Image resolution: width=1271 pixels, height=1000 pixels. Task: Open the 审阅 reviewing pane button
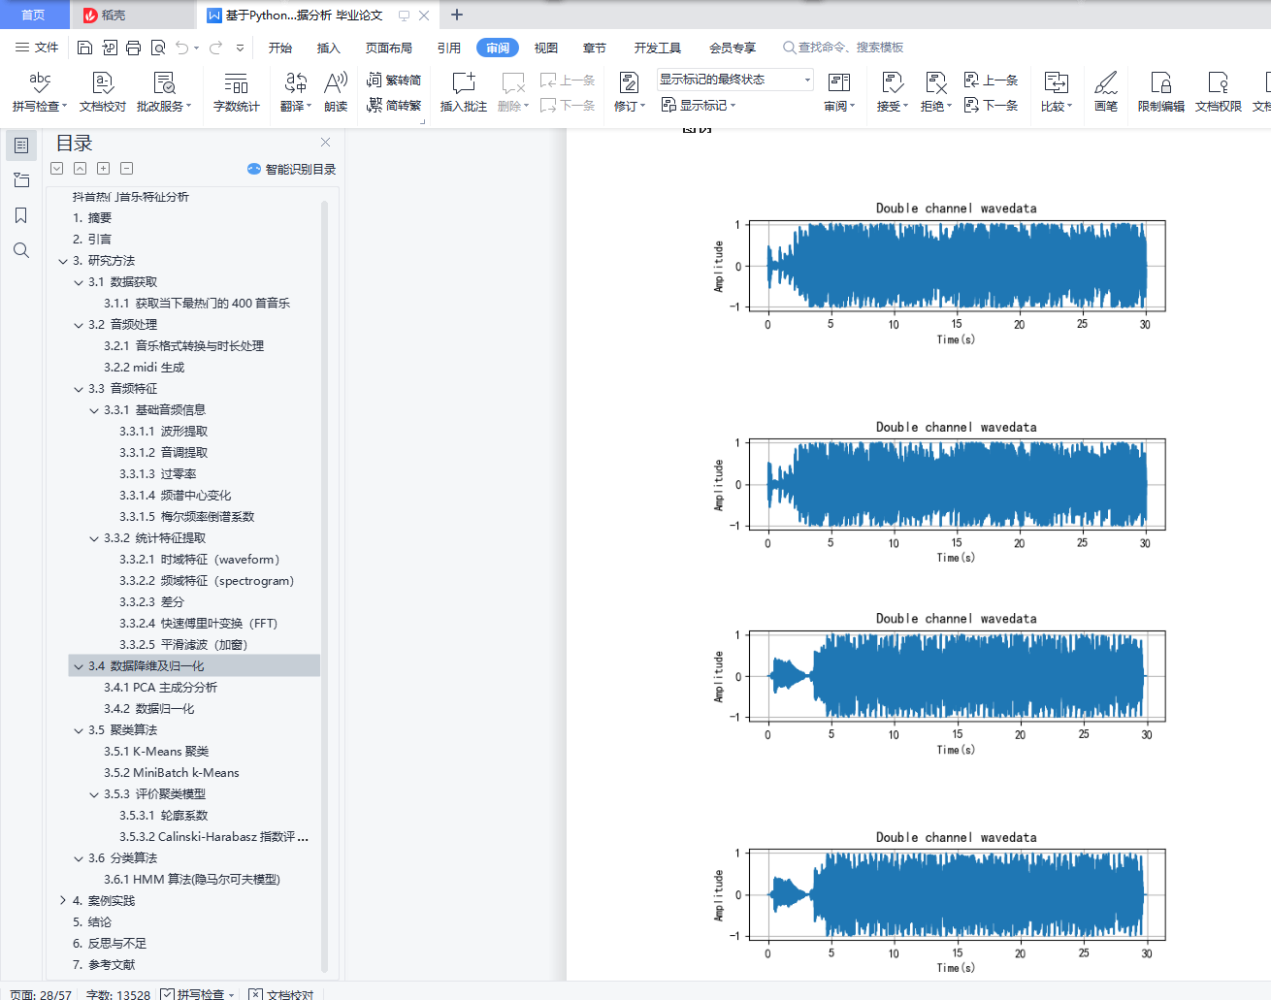(839, 92)
